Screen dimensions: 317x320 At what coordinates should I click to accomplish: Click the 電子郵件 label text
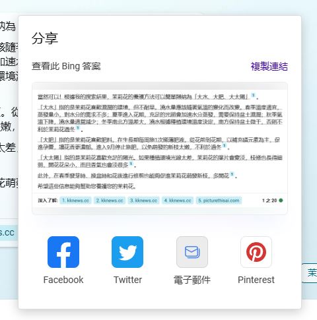pyautogui.click(x=192, y=280)
